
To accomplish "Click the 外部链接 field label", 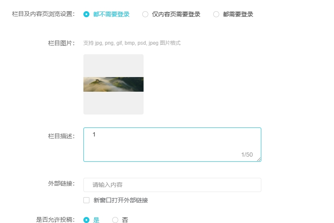I will [x=61, y=184].
